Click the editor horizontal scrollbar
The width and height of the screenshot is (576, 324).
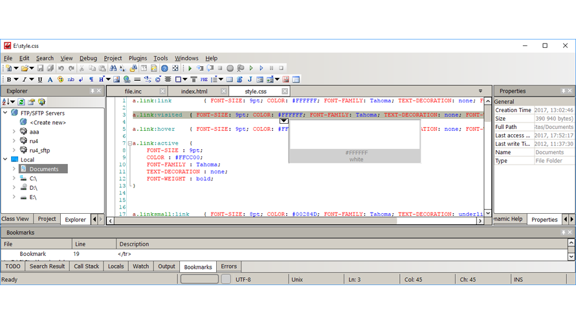pyautogui.click(x=255, y=221)
